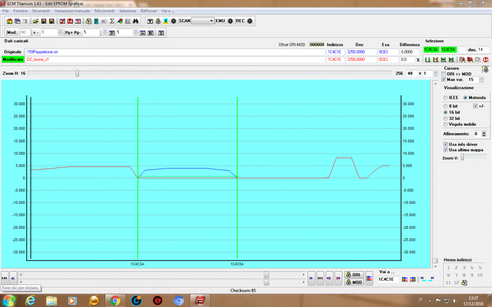The width and height of the screenshot is (492, 307).
Task: Click the house icon in the toolbar
Action: (9, 21)
